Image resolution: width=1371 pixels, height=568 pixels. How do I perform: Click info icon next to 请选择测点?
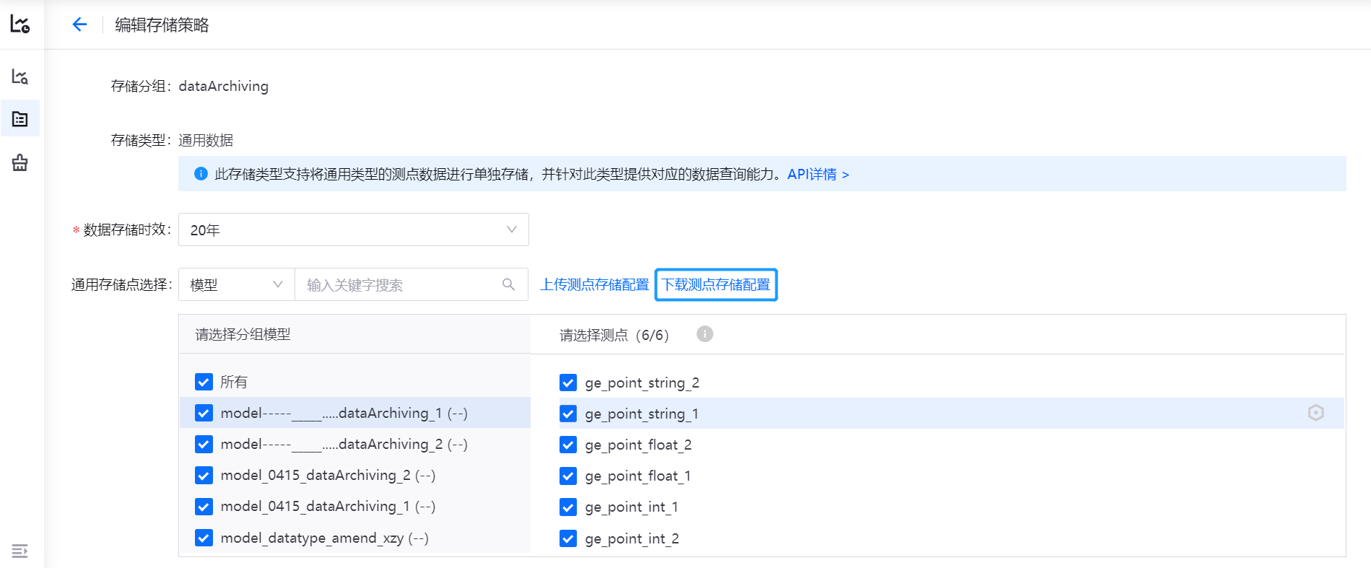coord(705,334)
